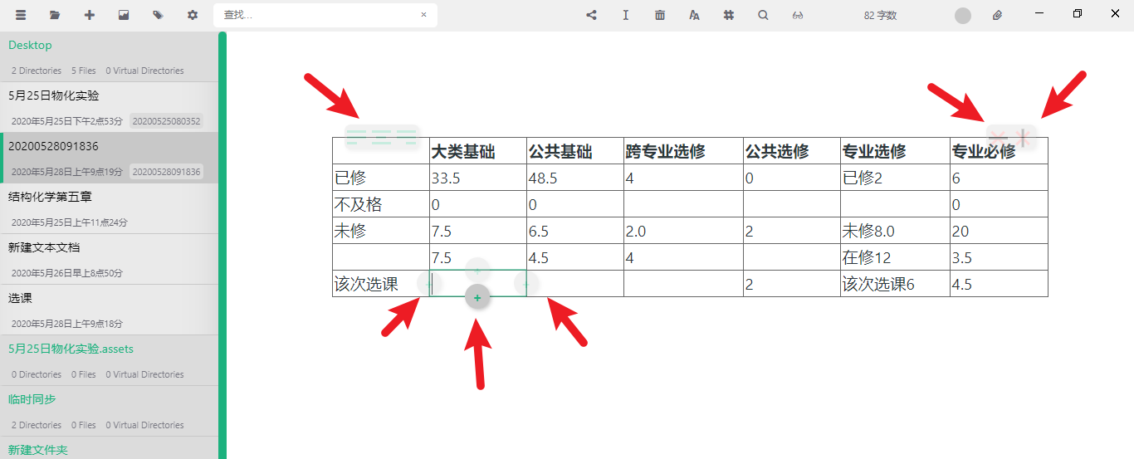Image resolution: width=1134 pixels, height=459 pixels.
Task: Click the ID tag 20200528091836 badge
Action: (x=167, y=172)
